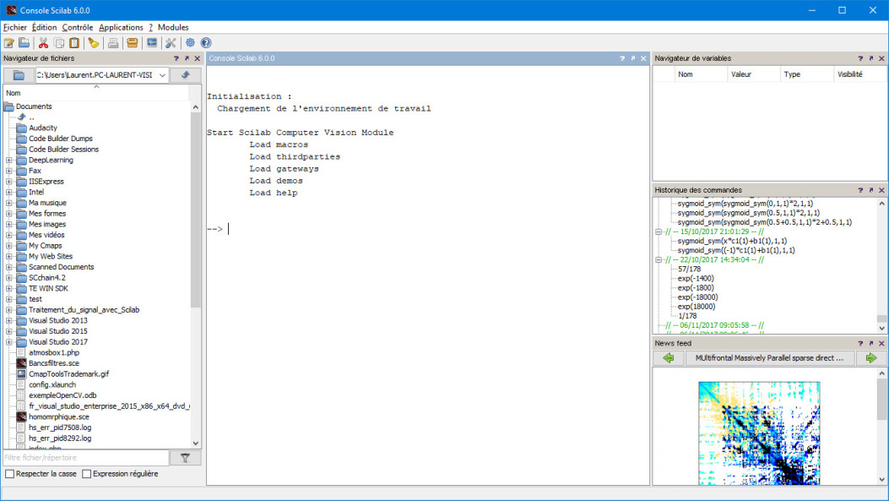Enable Expression régulière checkbox

(87, 474)
